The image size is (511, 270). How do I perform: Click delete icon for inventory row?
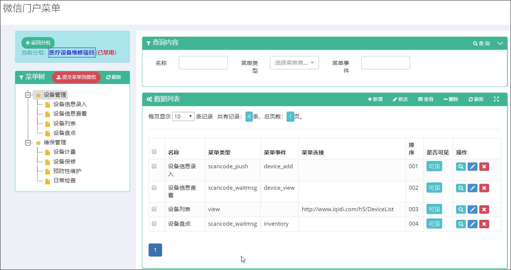coord(484,224)
